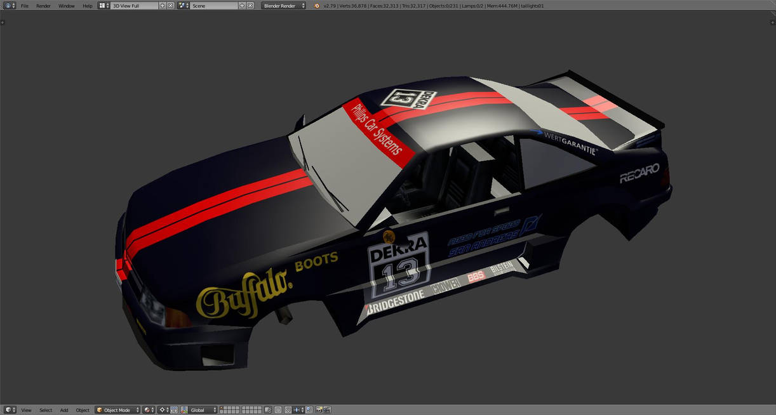This screenshot has height=415, width=776.
Task: Open the viewport shading selector
Action: [149, 410]
